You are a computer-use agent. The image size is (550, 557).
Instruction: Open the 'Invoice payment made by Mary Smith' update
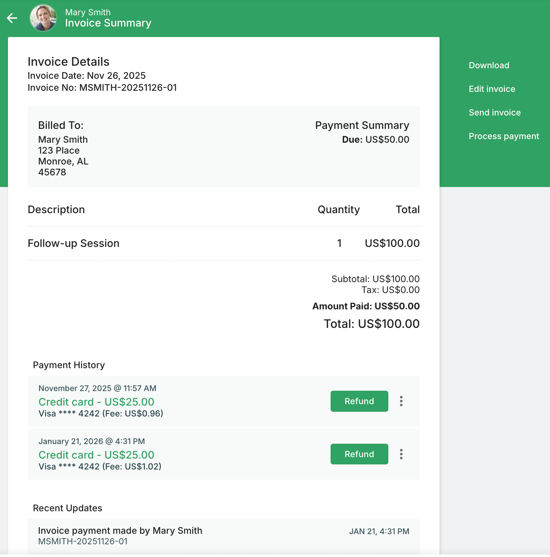click(x=120, y=531)
